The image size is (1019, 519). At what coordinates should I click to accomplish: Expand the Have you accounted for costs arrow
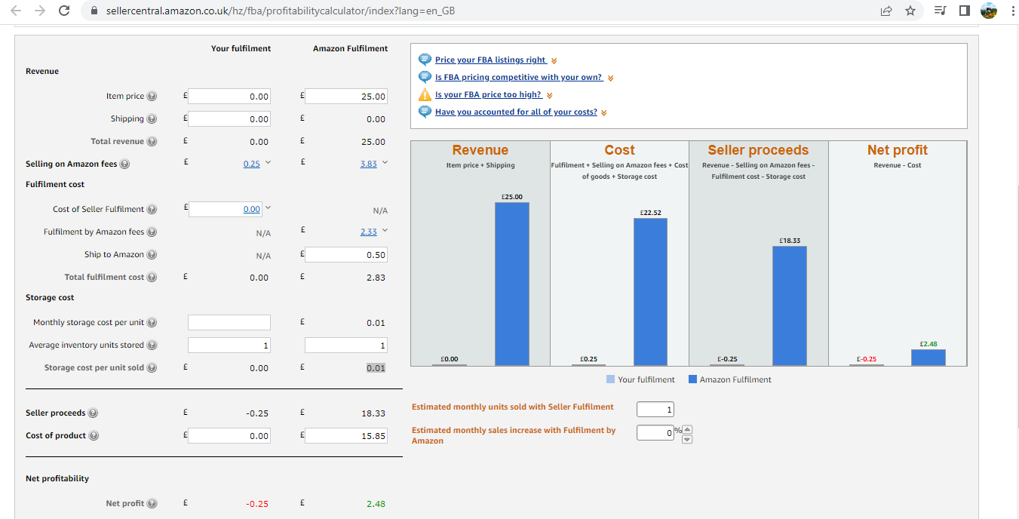(x=604, y=112)
